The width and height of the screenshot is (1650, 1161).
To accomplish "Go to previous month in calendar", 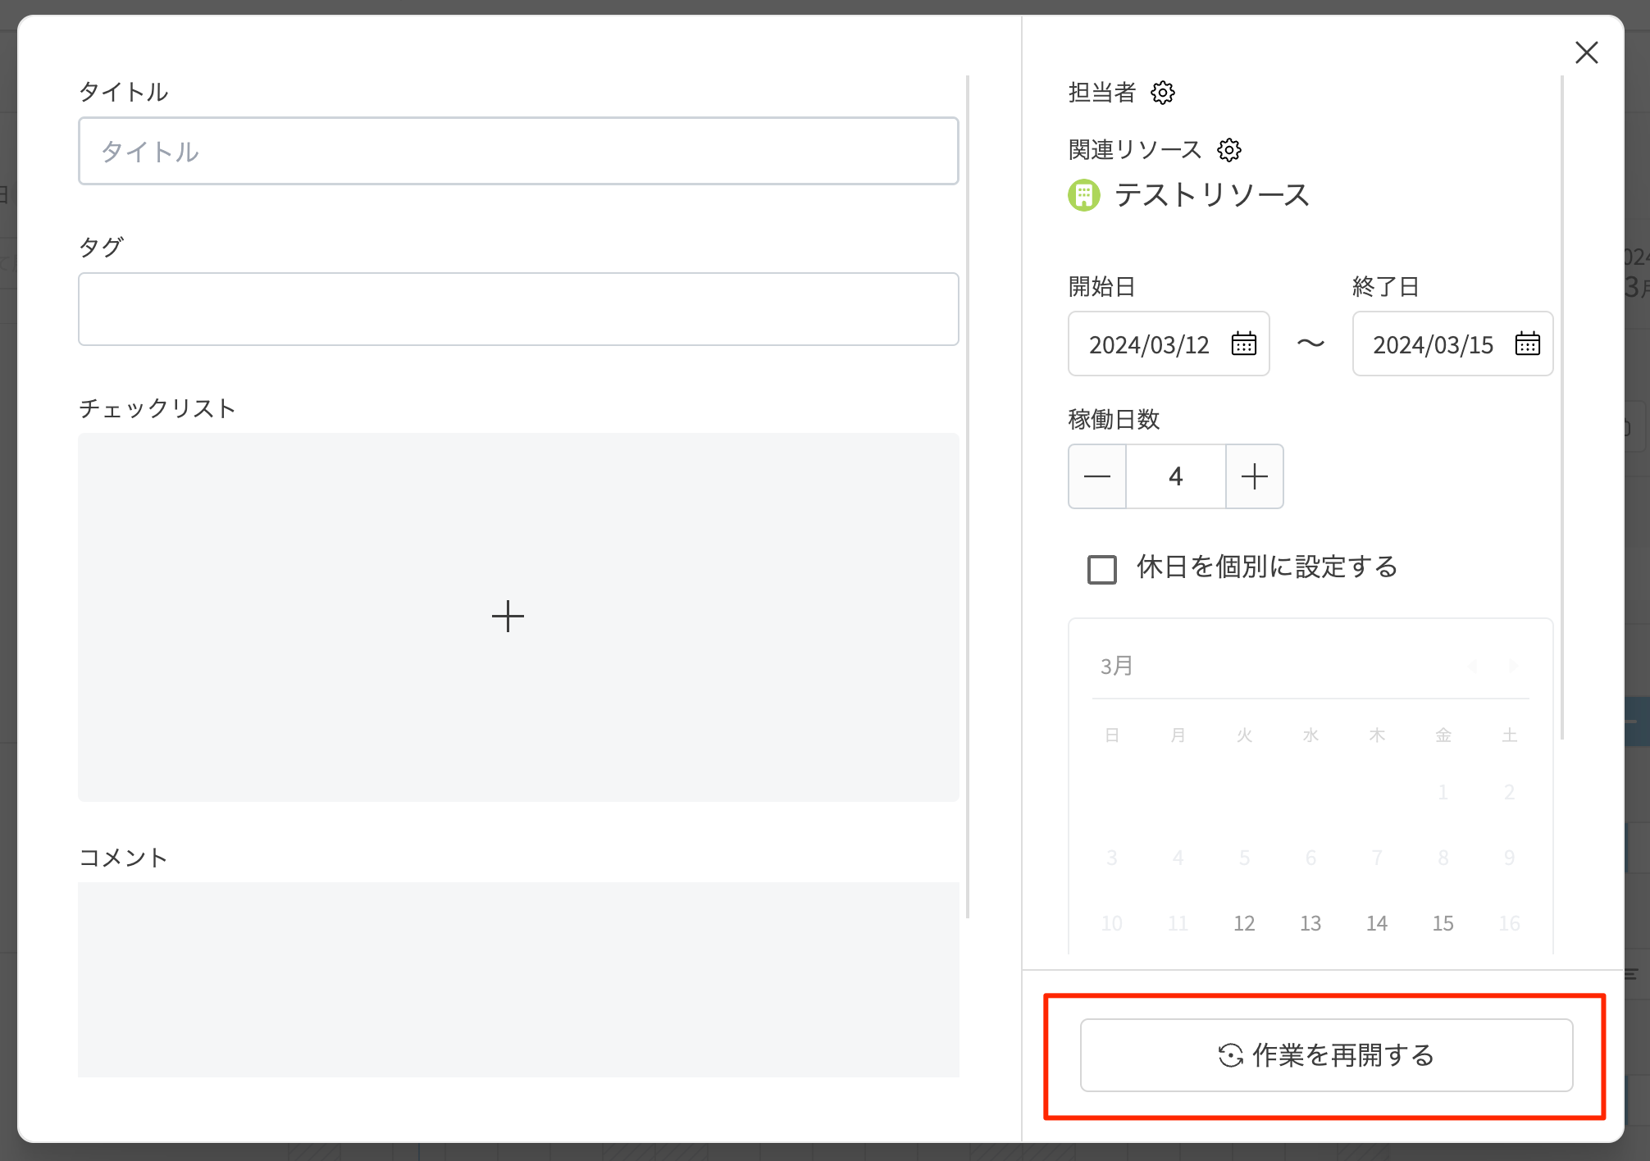I will coord(1472,666).
